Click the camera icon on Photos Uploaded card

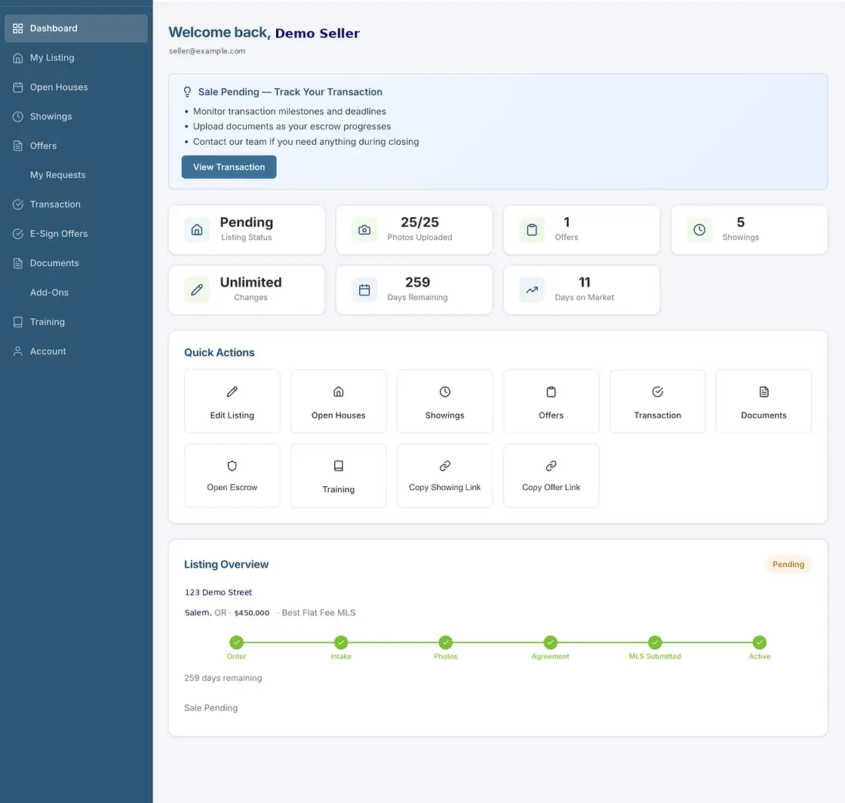tap(364, 230)
